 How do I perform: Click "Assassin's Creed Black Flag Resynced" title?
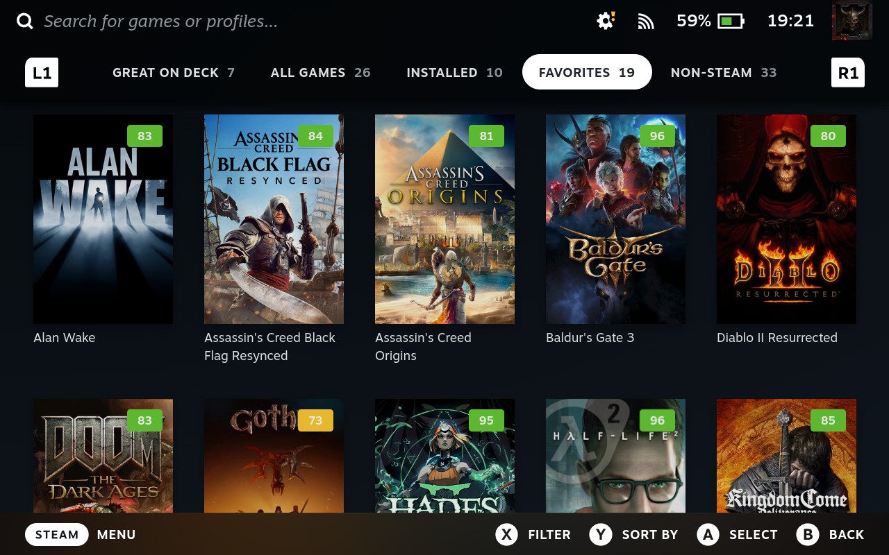point(270,347)
